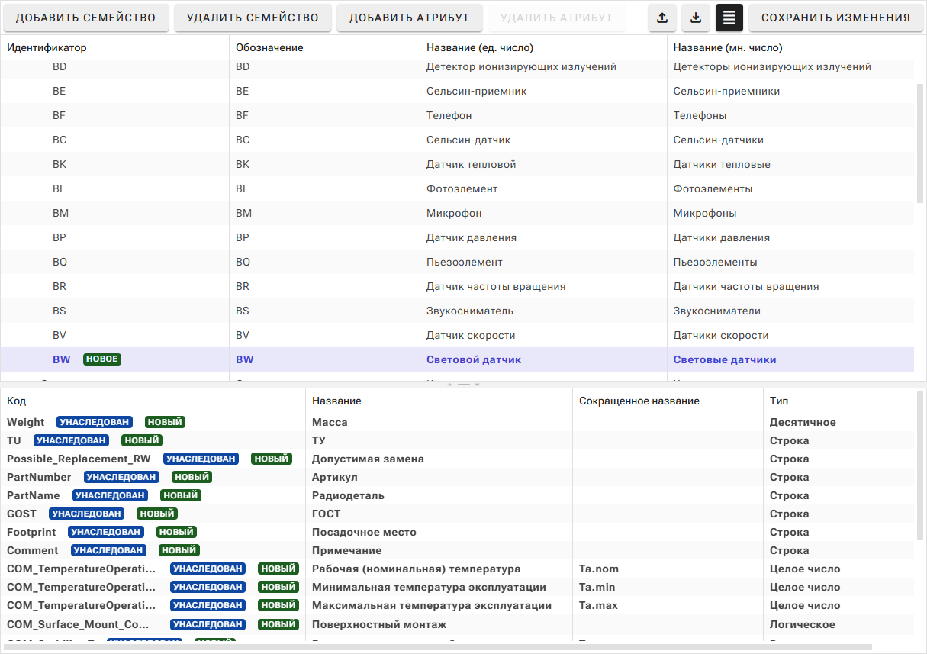Select the "PartNumber" attribute row
This screenshot has height=654, width=927.
pyautogui.click(x=39, y=477)
